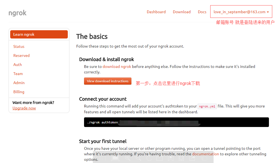Screen dimensions: 275x163
Task: Click the 'Want more from ngrok?' text
Action: 33,103
